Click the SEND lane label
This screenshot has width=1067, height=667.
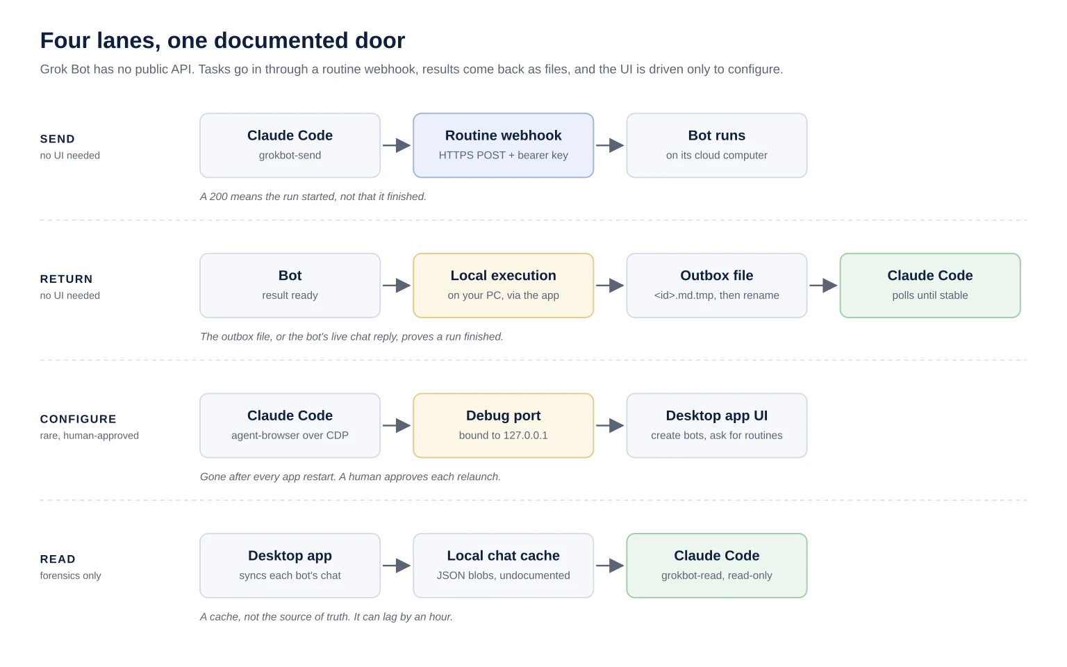(58, 139)
